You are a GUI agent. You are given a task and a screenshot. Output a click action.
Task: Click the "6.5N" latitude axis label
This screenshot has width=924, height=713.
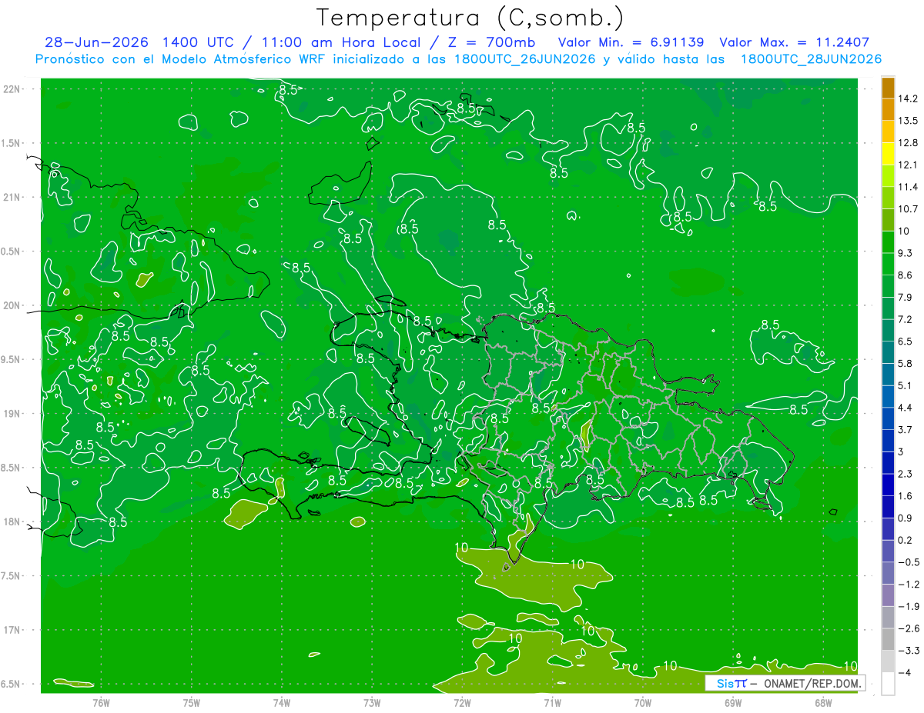coord(12,684)
